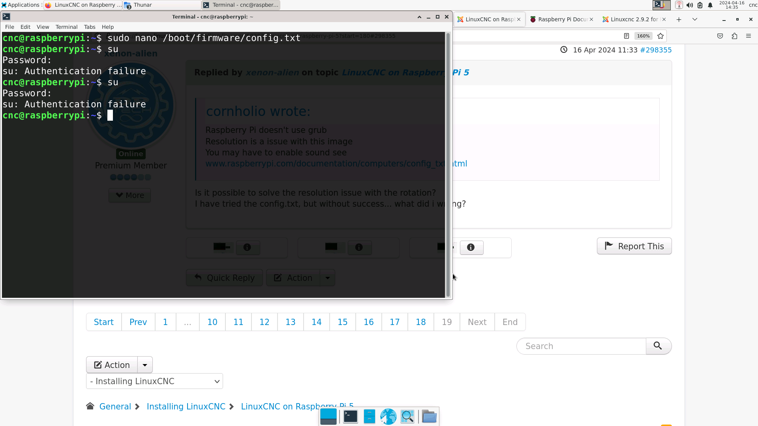Image resolution: width=758 pixels, height=426 pixels.
Task: Go to the Start of the forum pagination
Action: (104, 322)
